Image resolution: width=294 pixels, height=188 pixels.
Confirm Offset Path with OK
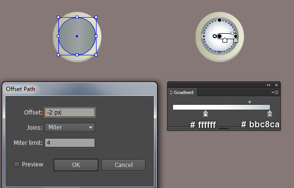[76, 165]
